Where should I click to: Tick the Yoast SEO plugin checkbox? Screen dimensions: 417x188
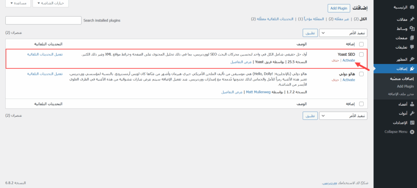(x=362, y=54)
